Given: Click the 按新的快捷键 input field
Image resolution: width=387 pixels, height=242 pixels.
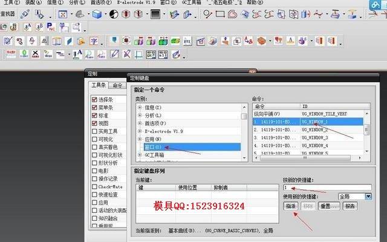Looking at the screenshot, I should [327, 188].
